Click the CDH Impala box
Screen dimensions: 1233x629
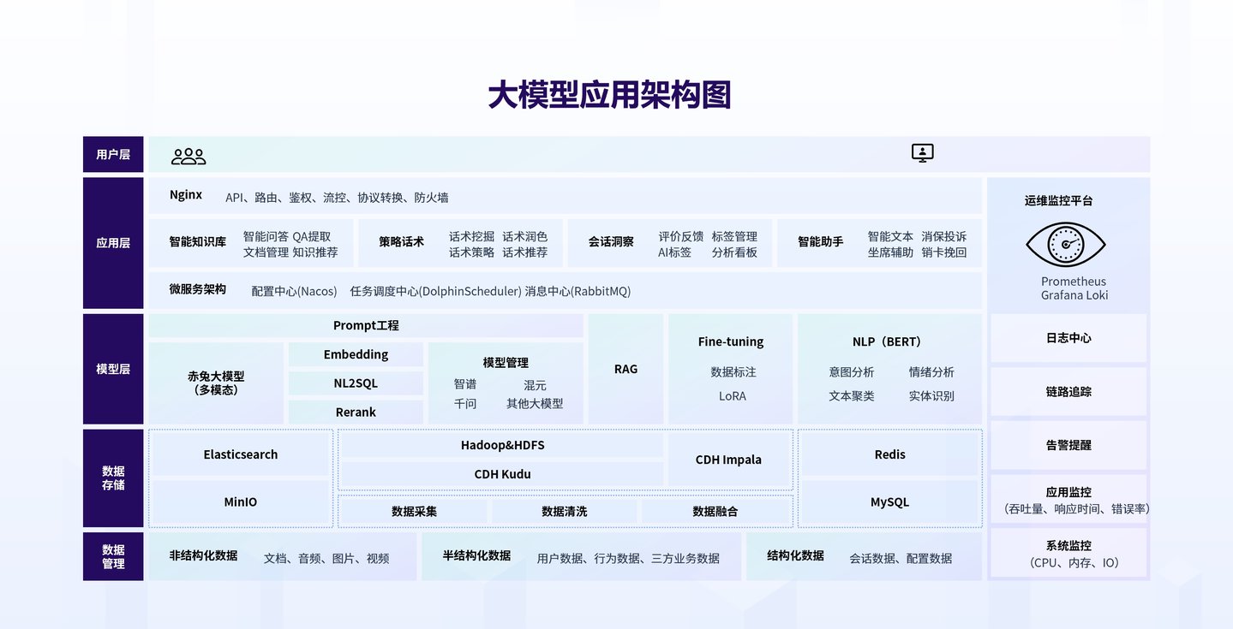pos(728,460)
